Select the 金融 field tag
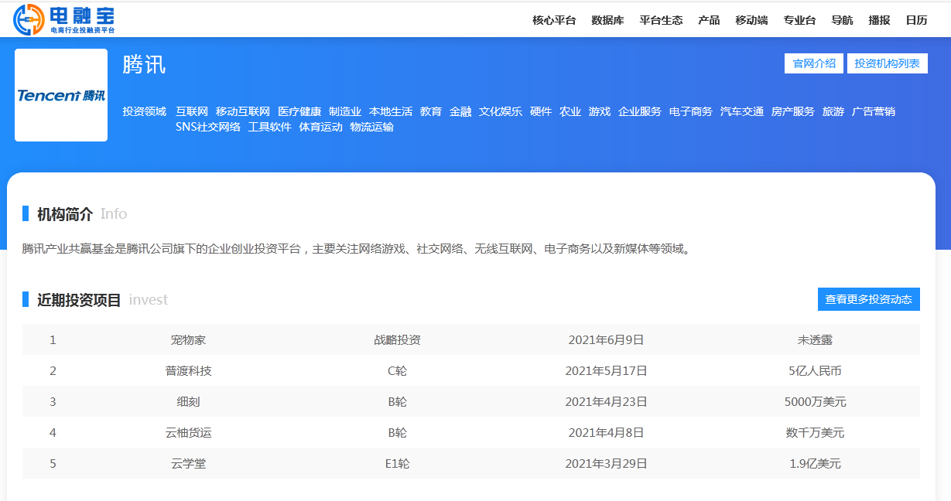The width and height of the screenshot is (951, 501). pos(460,111)
